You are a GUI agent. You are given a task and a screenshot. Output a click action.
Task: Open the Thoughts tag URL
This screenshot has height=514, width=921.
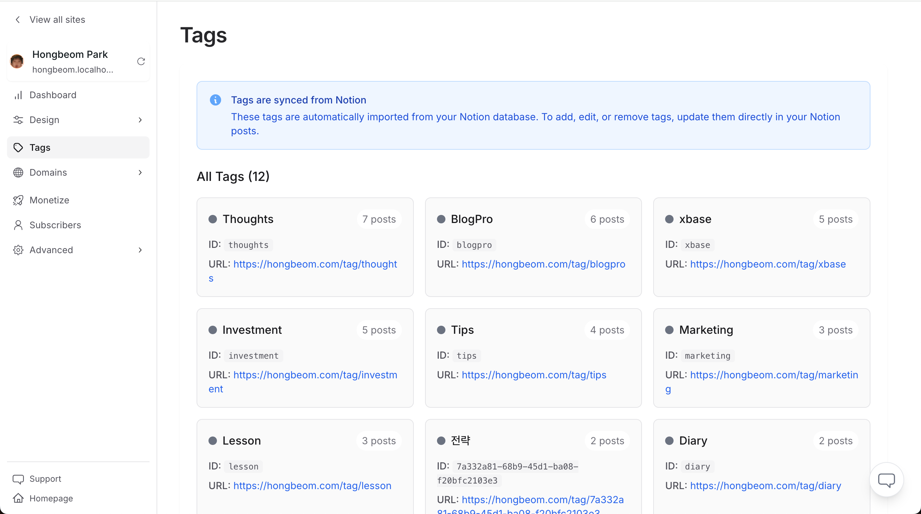tap(303, 271)
